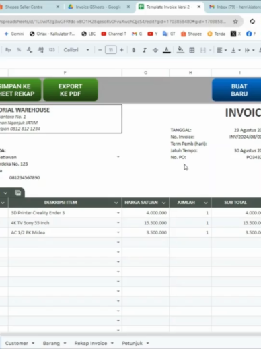Click the BUAT BARU button
The image size is (261, 349).
[237, 90]
